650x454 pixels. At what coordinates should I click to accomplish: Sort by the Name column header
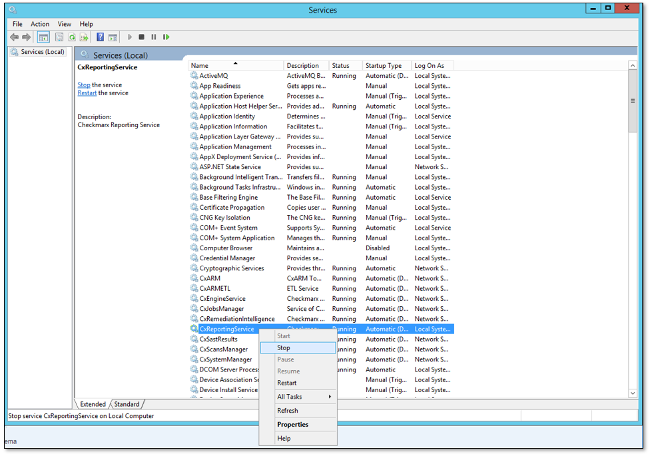coord(236,65)
